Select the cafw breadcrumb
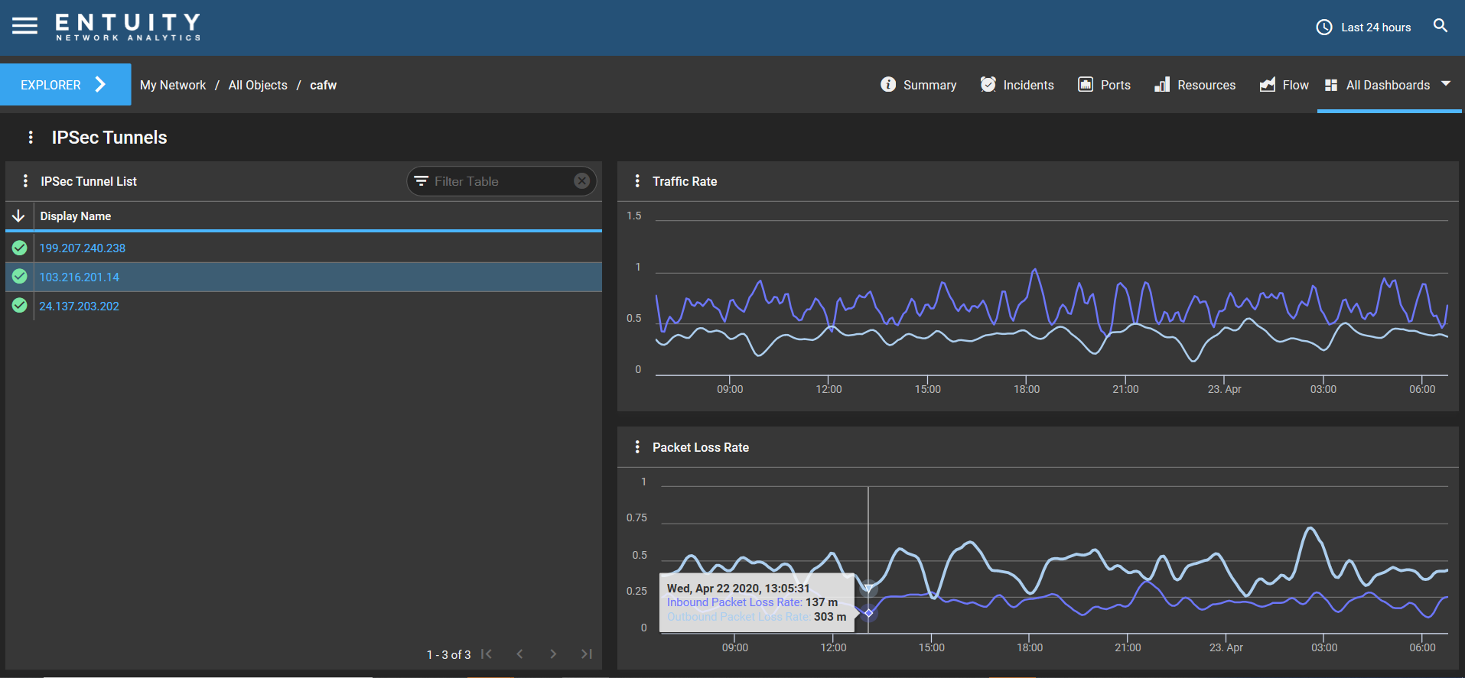Screen dimensions: 1465x678 click(x=323, y=85)
